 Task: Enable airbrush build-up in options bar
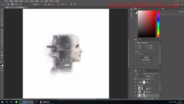coord(58,4)
